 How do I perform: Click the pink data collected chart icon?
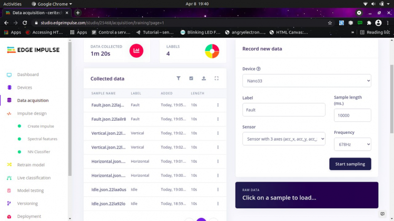pyautogui.click(x=136, y=50)
